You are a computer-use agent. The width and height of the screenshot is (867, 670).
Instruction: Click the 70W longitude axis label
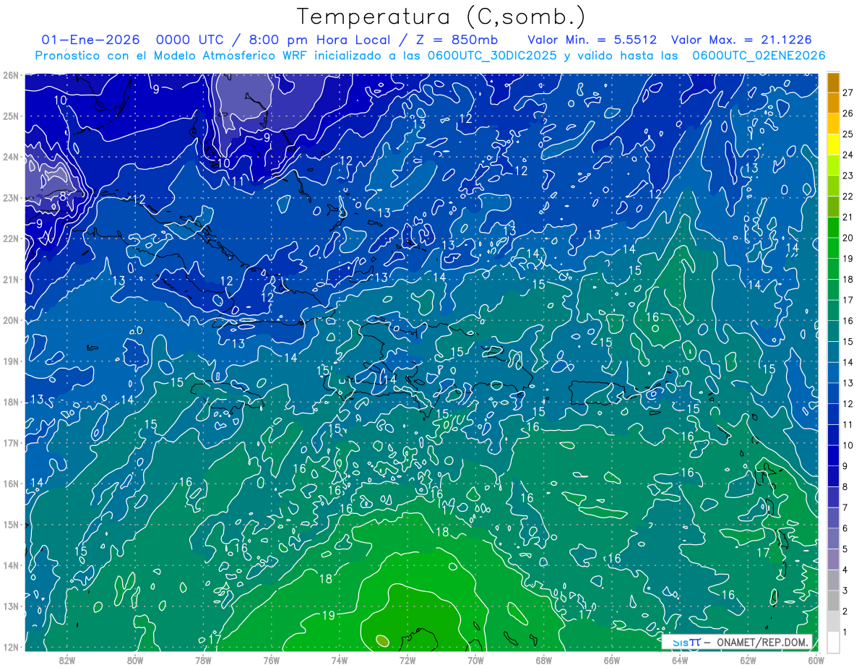(475, 660)
